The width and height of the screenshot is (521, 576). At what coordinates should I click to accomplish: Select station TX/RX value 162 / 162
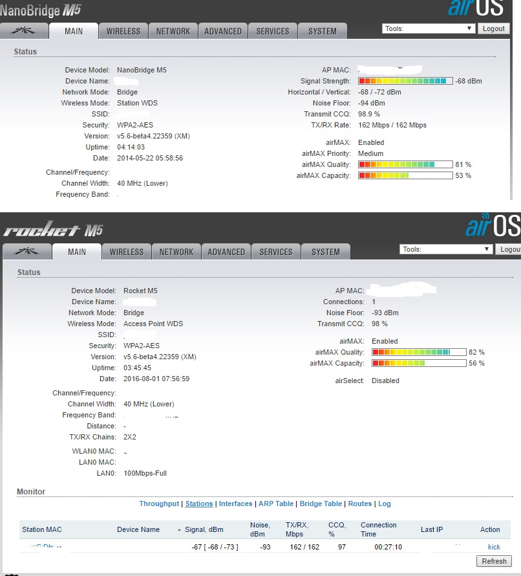304,547
